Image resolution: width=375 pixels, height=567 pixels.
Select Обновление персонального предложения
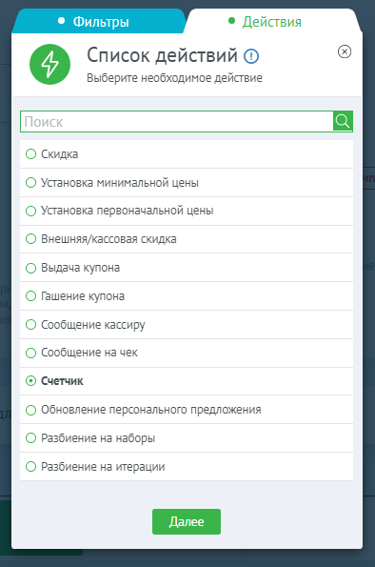coord(187,410)
